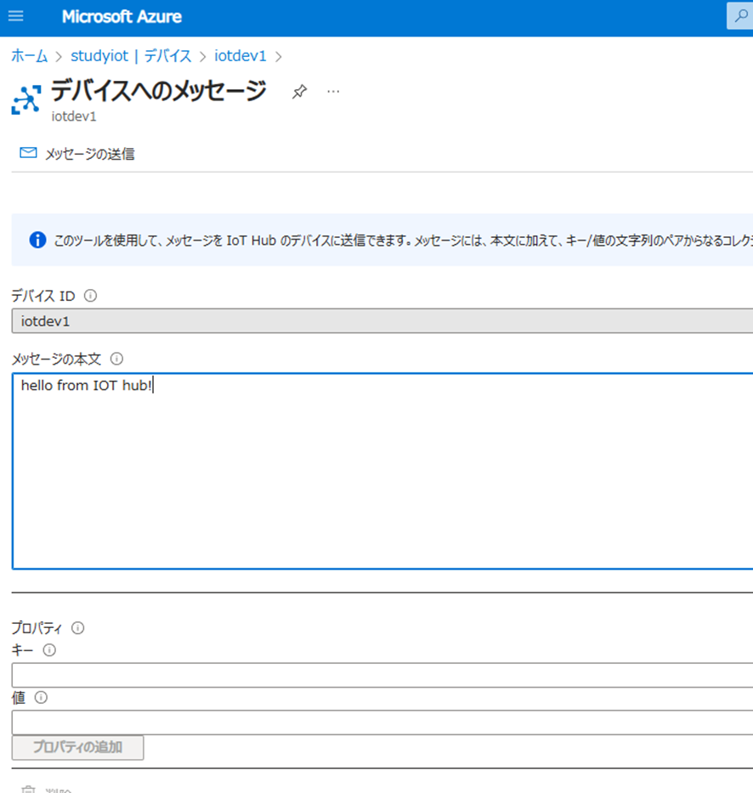Click the envelope icon for メッセージの送信
Image resolution: width=753 pixels, height=793 pixels.
(28, 153)
